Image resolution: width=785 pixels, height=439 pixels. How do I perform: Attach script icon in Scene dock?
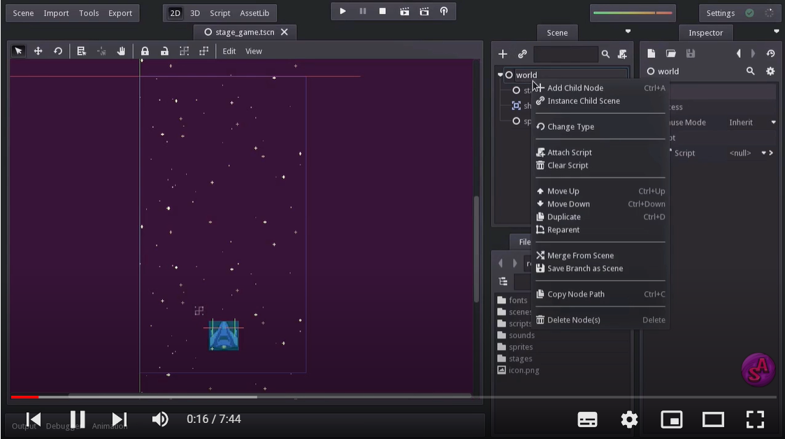[x=622, y=54]
